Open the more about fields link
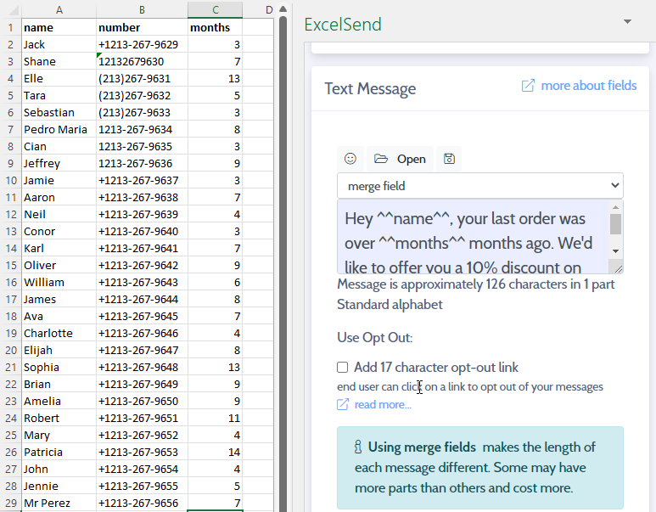This screenshot has width=656, height=512. pyautogui.click(x=589, y=86)
